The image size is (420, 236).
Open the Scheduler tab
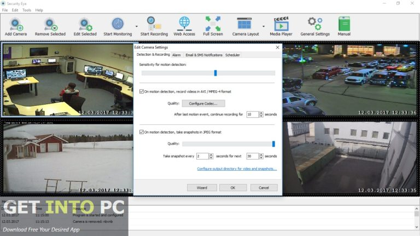pos(232,55)
